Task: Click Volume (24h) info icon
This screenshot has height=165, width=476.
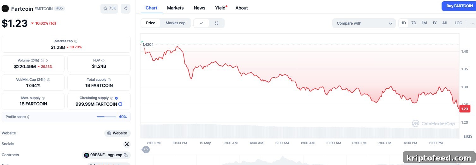Action: [x=42, y=60]
